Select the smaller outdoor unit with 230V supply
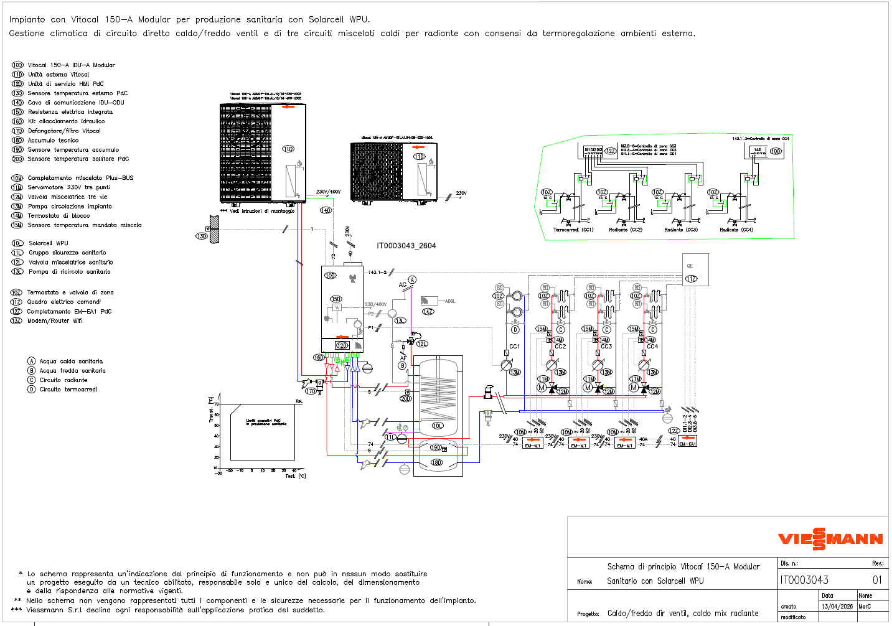Image resolution: width=892 pixels, height=626 pixels. 393,171
